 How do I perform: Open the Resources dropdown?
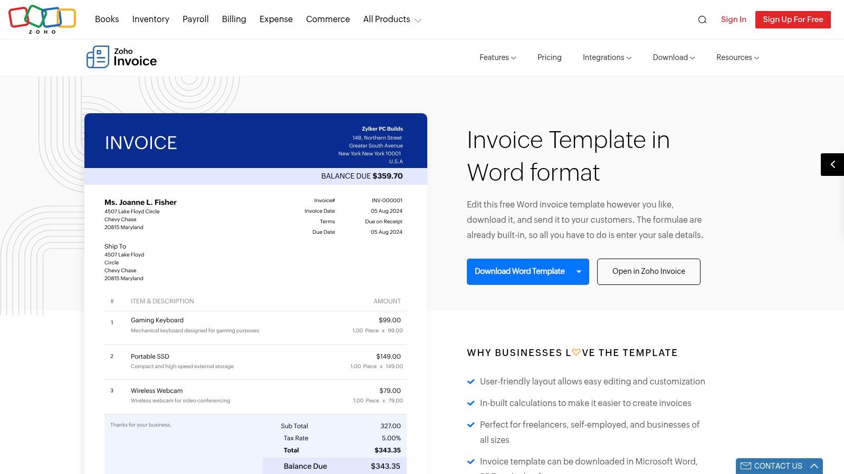pos(737,57)
